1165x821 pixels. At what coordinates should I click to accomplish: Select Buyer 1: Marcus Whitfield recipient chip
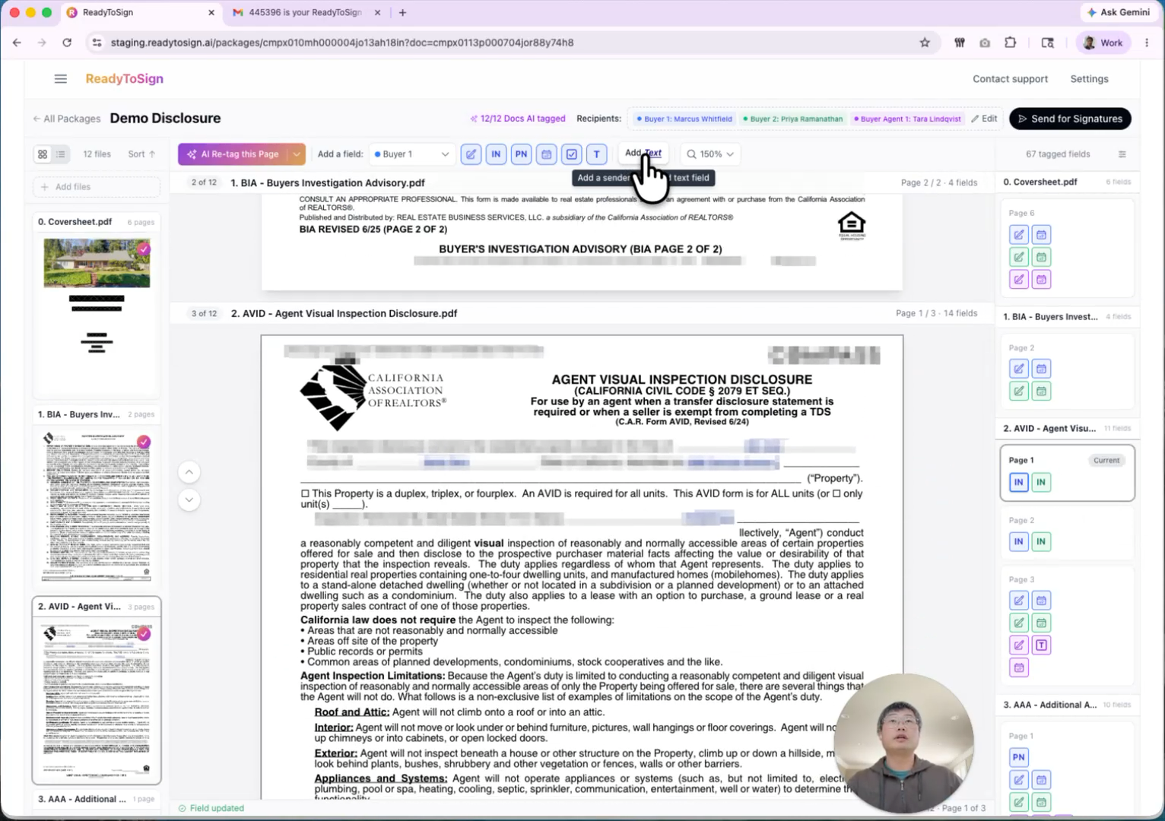685,119
